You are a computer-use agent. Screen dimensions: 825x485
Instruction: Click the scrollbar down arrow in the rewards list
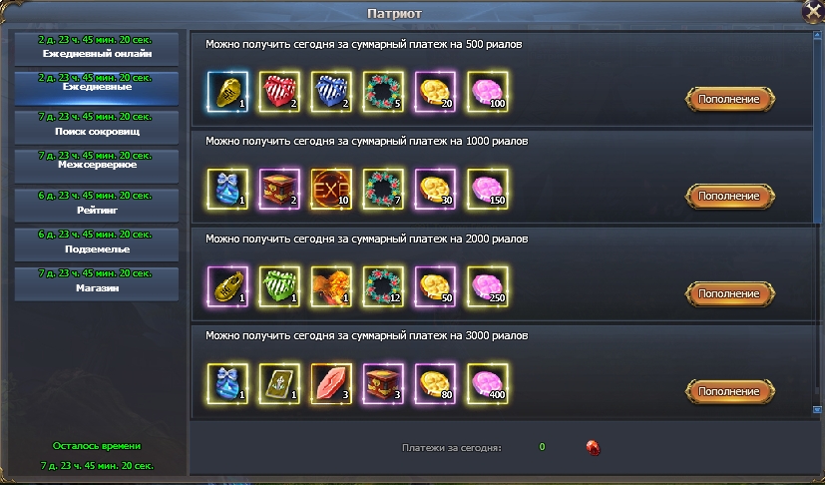coord(817,409)
